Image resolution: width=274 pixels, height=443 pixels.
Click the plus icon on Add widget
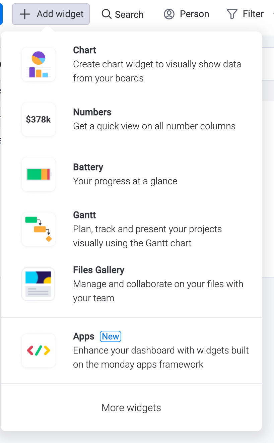point(24,14)
